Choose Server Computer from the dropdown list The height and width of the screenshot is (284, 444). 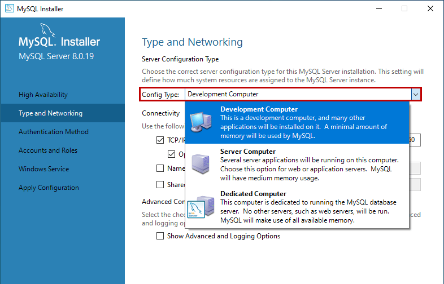(x=297, y=165)
